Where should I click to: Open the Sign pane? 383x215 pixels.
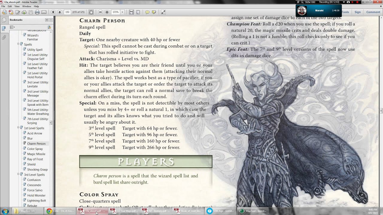coord(358,12)
